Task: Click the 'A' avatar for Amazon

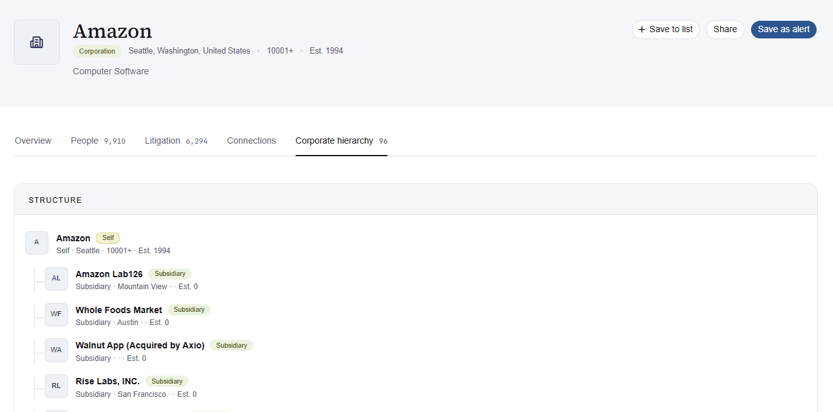Action: coord(37,243)
